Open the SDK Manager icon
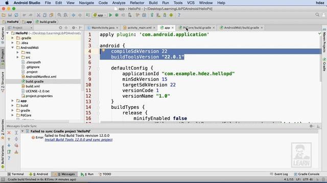This screenshot has width=327, height=183. 165,15
